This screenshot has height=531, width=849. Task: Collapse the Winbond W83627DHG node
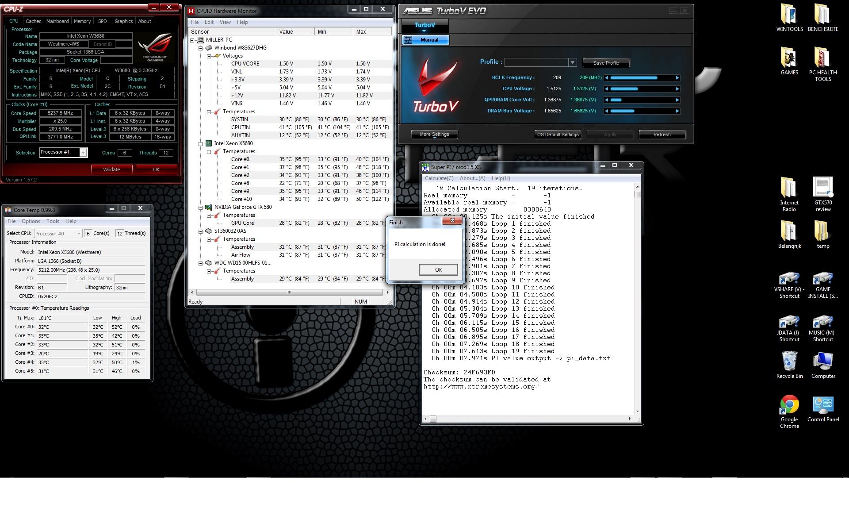click(x=200, y=48)
